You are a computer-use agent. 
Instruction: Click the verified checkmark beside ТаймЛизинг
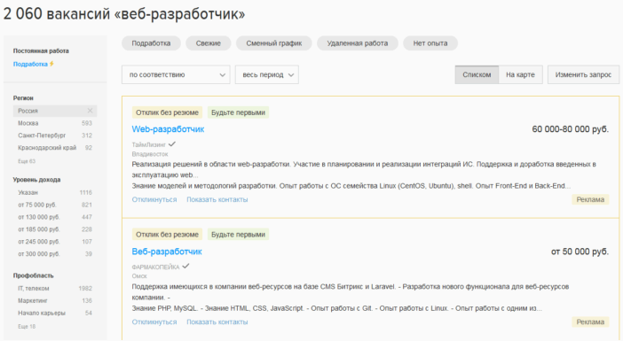171,144
